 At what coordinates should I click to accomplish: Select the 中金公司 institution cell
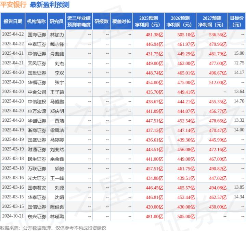pos(37,92)
